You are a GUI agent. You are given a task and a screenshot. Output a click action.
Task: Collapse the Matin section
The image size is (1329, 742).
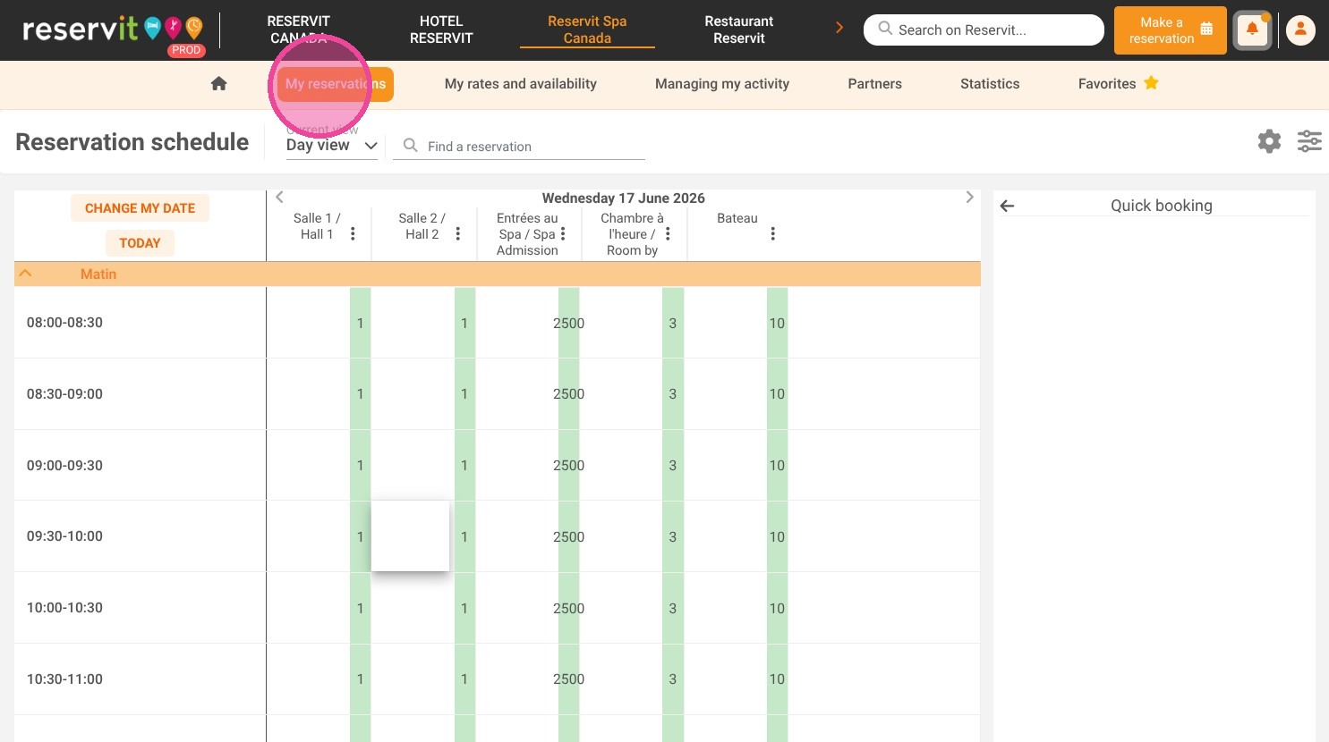click(x=26, y=274)
